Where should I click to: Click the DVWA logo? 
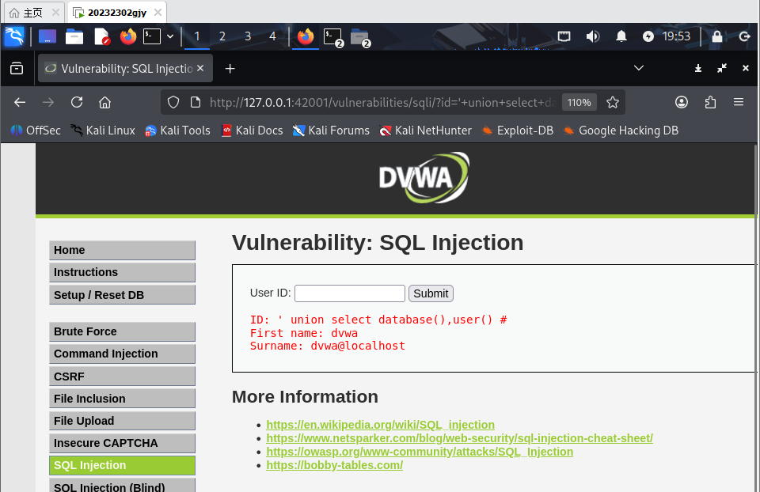tap(424, 178)
